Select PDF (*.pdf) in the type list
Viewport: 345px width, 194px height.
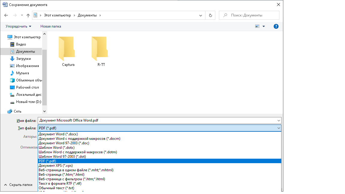point(160,161)
